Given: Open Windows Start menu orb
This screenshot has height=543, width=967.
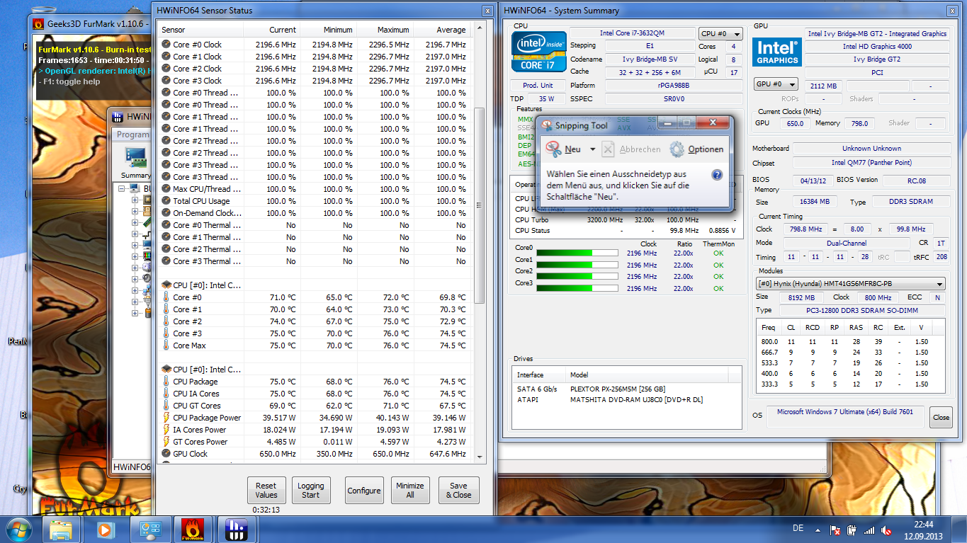Looking at the screenshot, I should click(x=19, y=529).
